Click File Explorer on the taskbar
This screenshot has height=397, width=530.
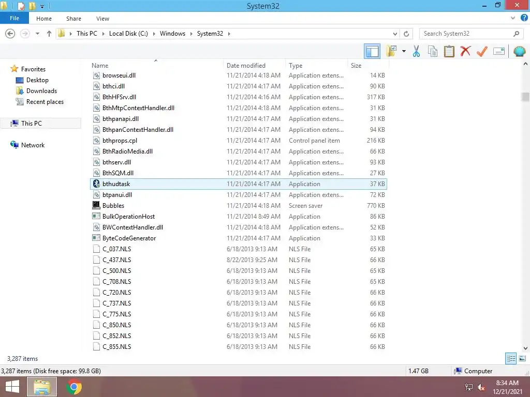click(42, 387)
